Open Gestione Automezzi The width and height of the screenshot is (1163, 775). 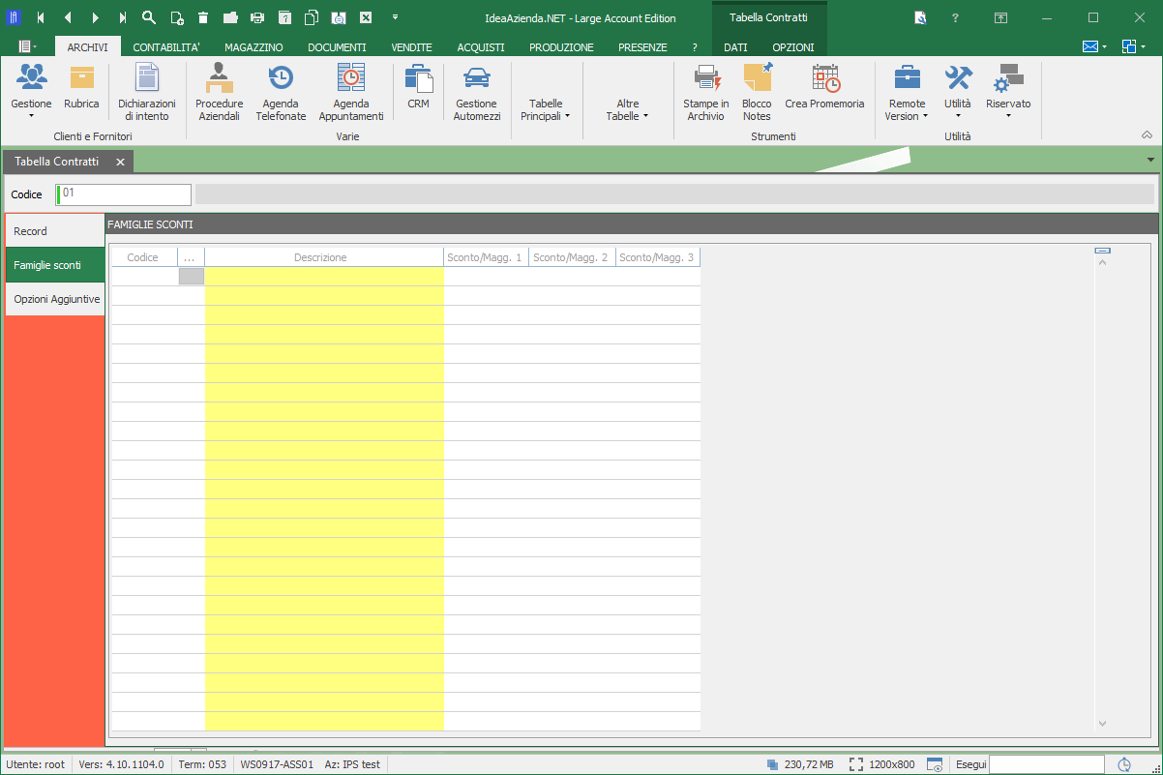[477, 92]
